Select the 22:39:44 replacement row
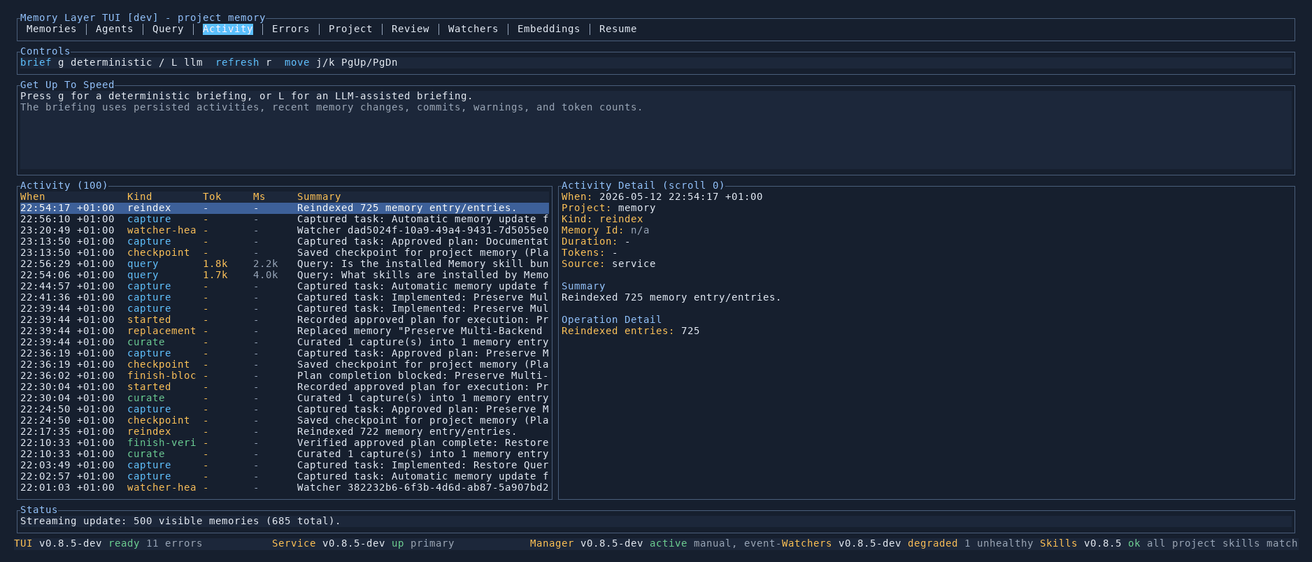The width and height of the screenshot is (1312, 562). click(x=285, y=331)
